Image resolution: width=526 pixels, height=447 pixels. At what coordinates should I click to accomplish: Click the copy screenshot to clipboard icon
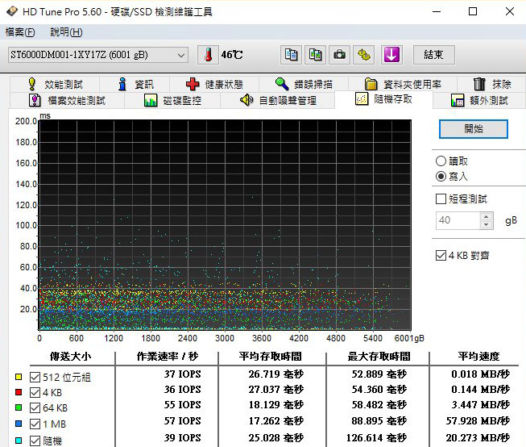(316, 55)
